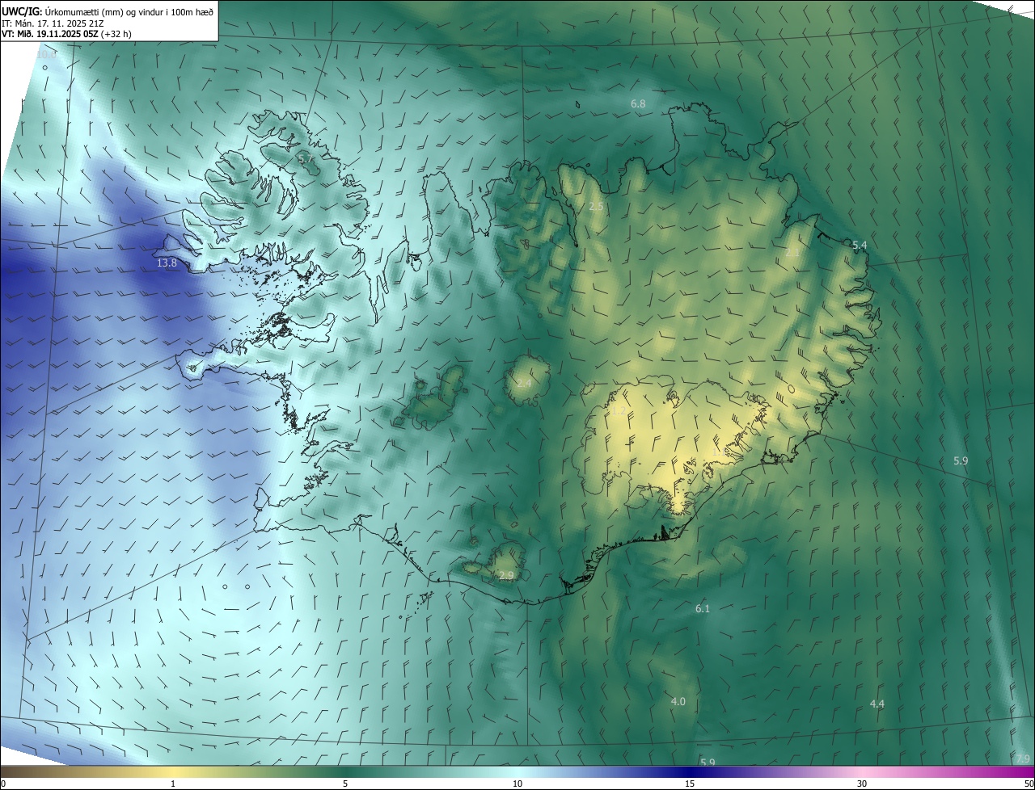Select the faint 10.6 value below the title box
The height and width of the screenshot is (790, 1035).
(x=47, y=55)
